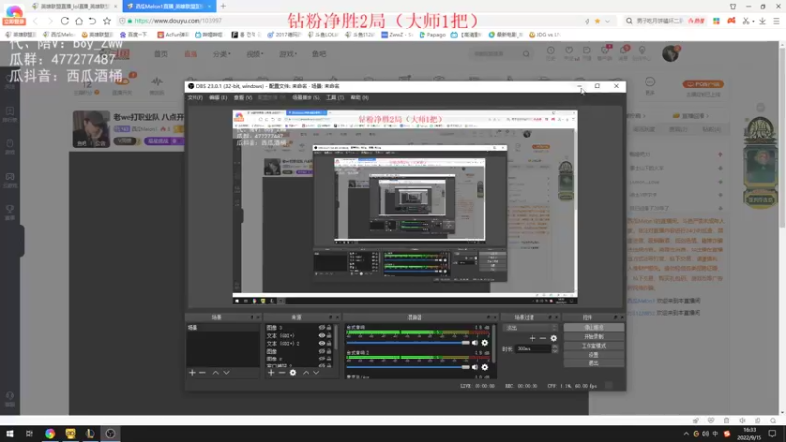Viewport: 786px width, 442px height.
Task: Open the 场景集合(S) menu in OBS
Action: pos(306,97)
